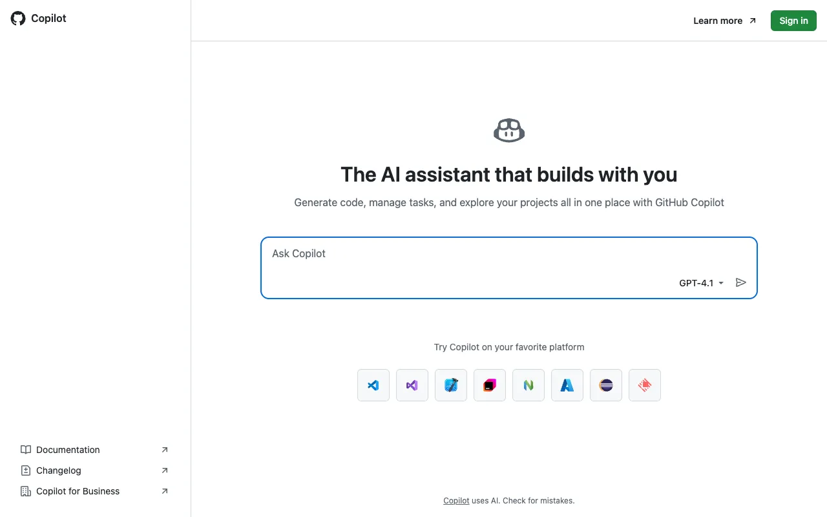The width and height of the screenshot is (827, 517).
Task: Open Copilot for Neovim
Action: coord(529,385)
